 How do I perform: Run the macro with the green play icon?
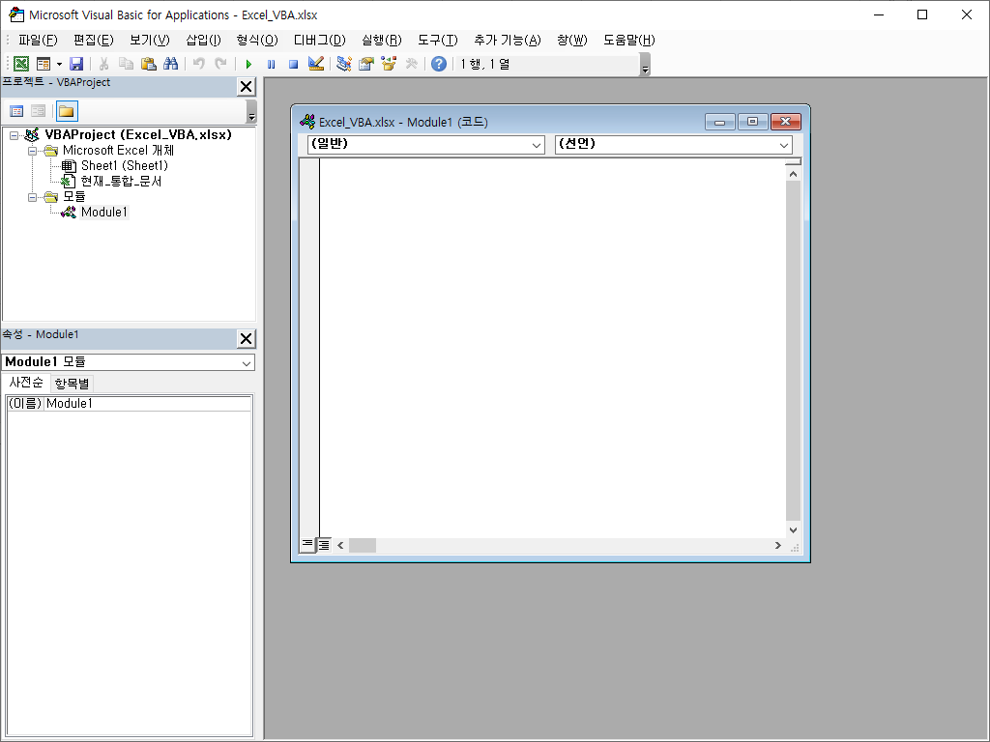[x=248, y=64]
